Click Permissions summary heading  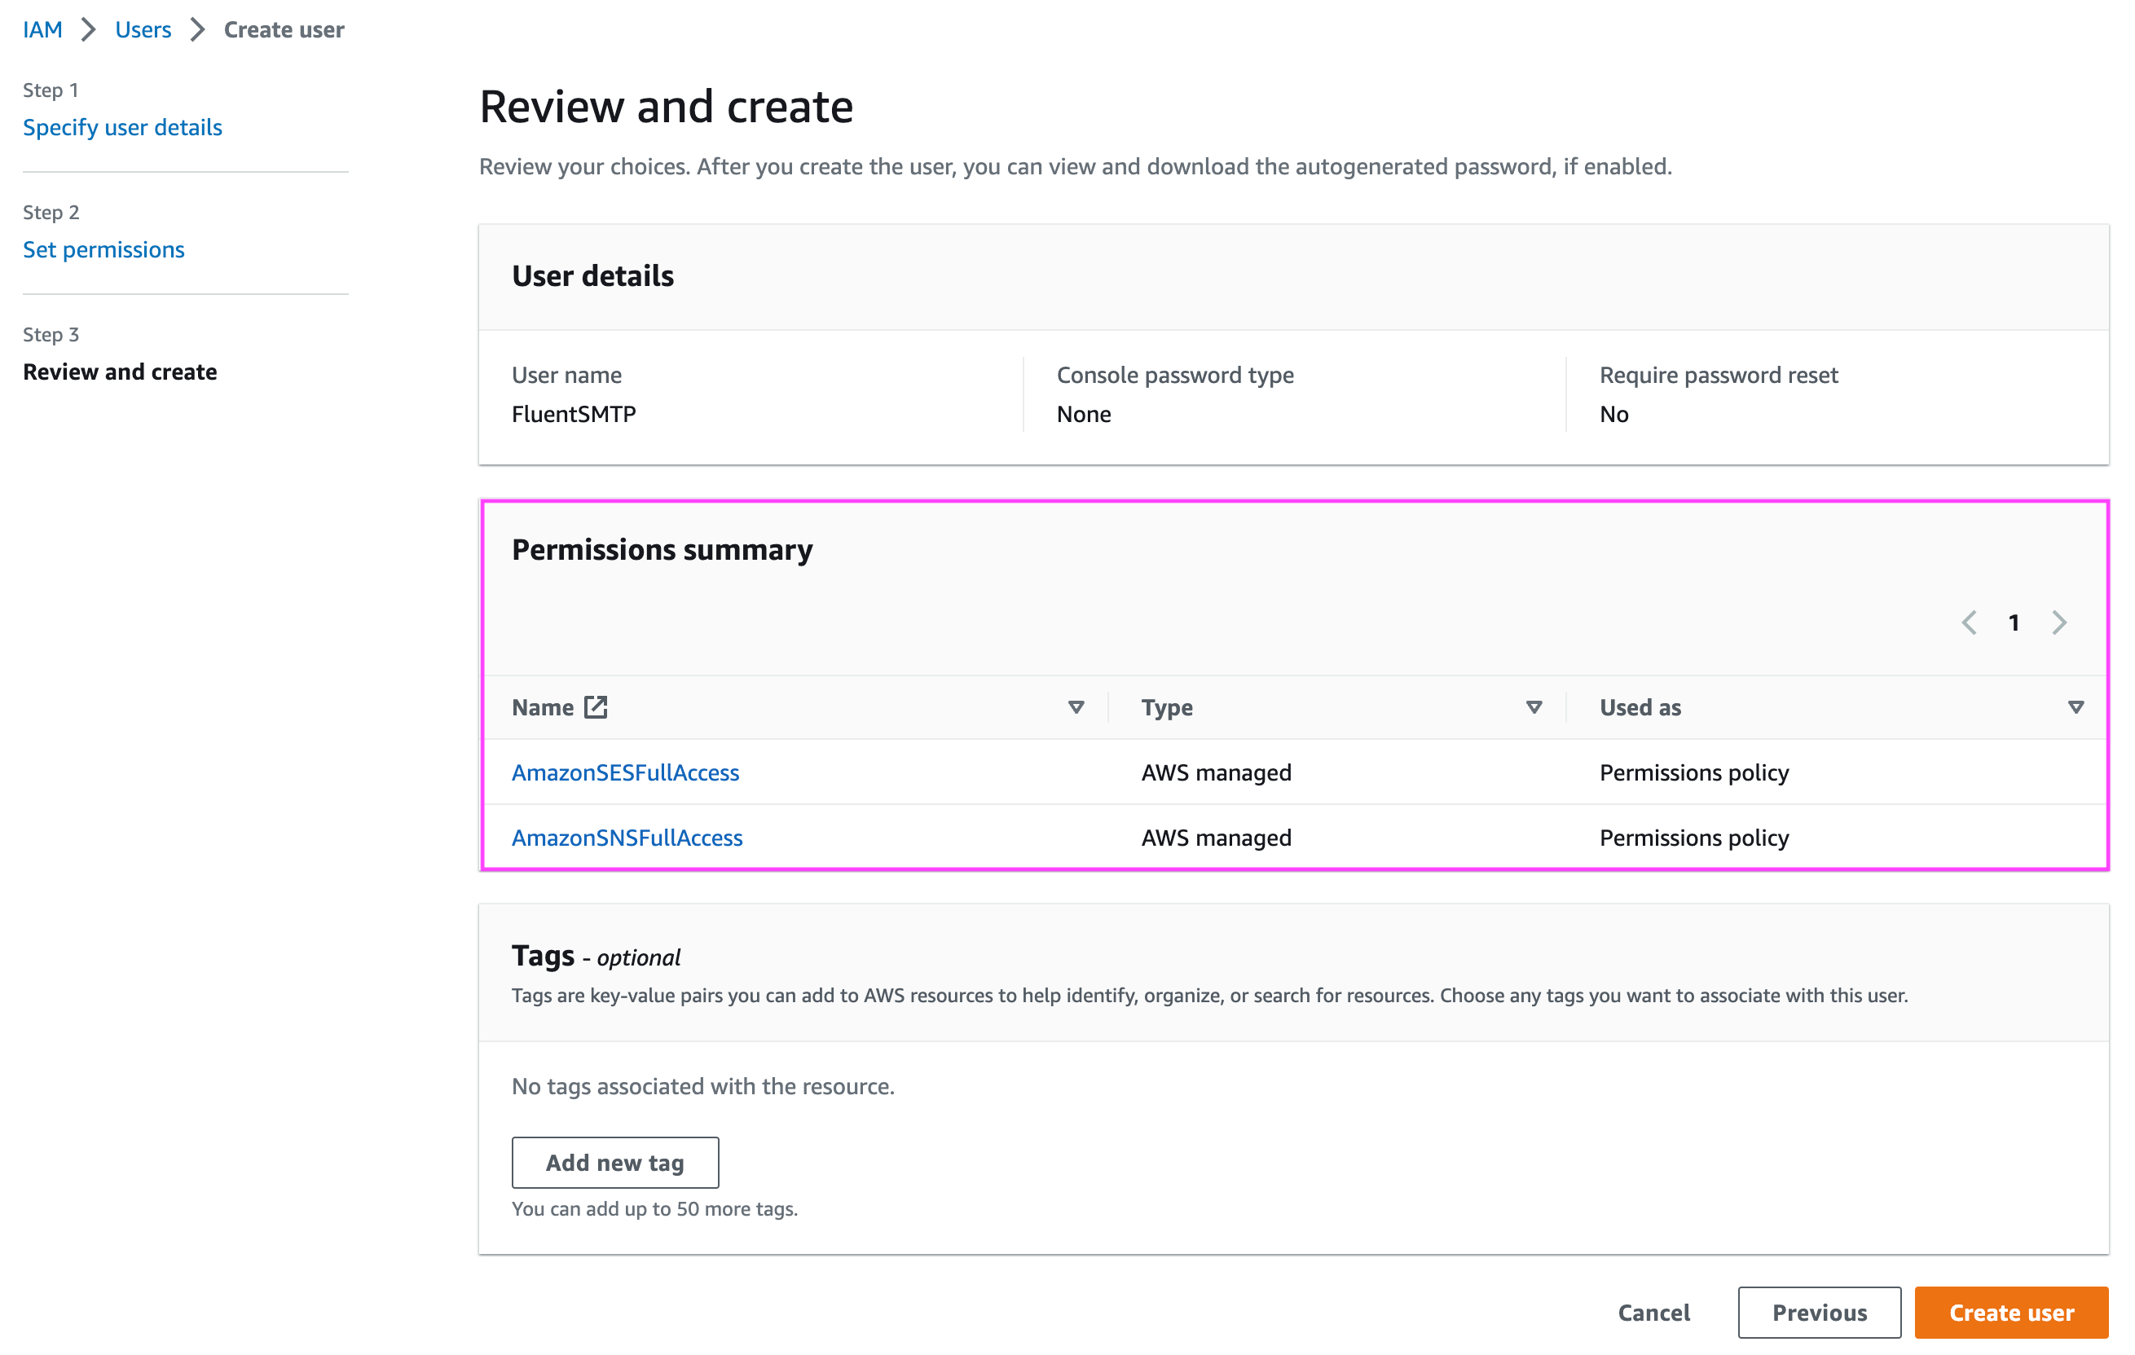663,549
